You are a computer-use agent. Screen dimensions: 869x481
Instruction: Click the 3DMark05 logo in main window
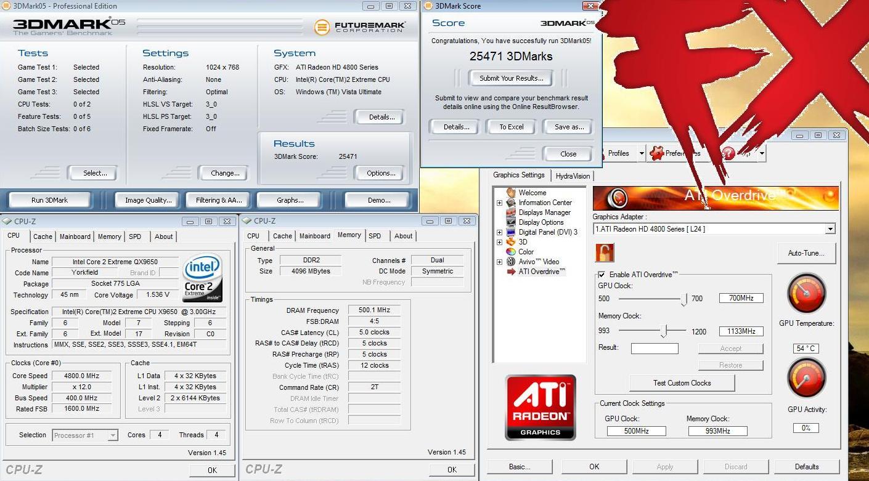tap(69, 26)
